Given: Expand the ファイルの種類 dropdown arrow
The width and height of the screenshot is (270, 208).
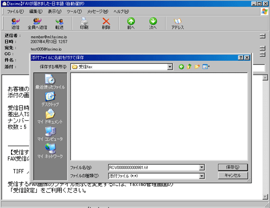Looking at the screenshot, I should point(202,176).
